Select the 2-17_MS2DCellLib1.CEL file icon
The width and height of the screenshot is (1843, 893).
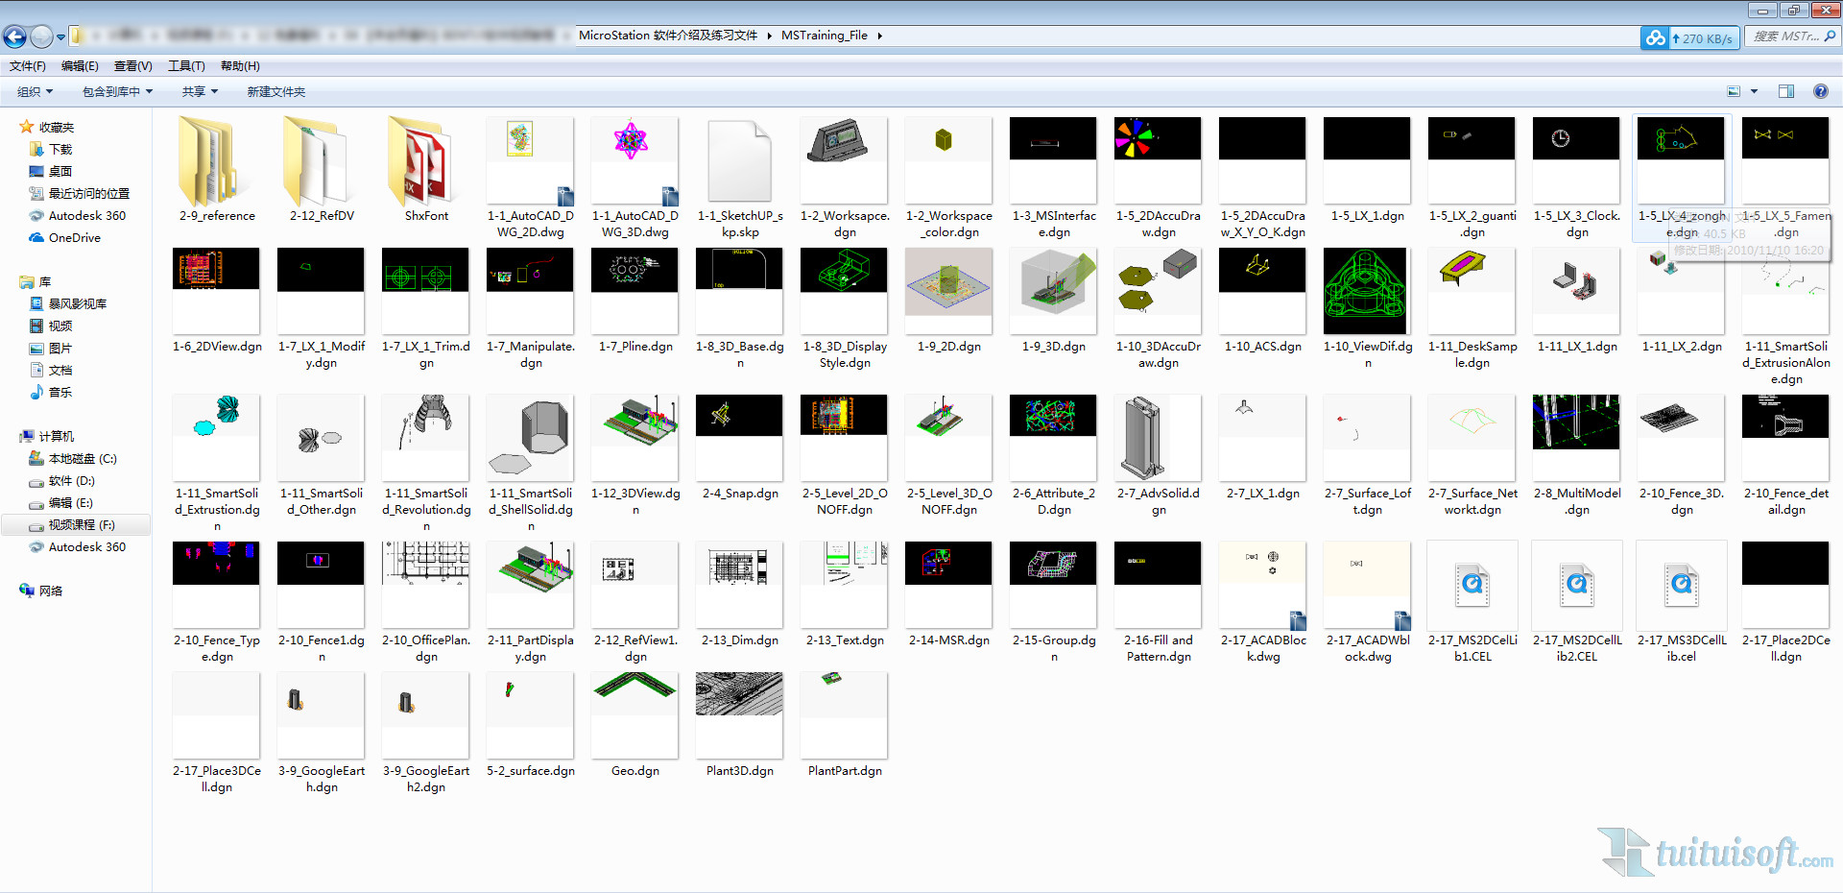coord(1472,584)
